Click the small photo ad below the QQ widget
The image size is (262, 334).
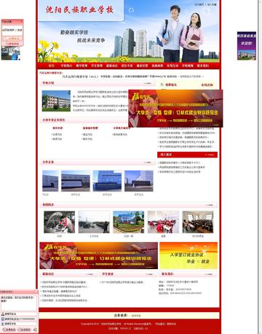pos(11,53)
